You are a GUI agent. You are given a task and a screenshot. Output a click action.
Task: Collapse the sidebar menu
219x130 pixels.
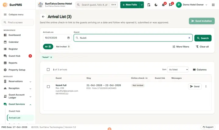[14, 15]
